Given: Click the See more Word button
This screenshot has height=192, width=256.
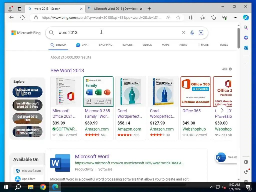Looking at the screenshot, I should (226, 157).
